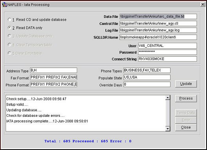Click 'Check for database update errors' line
207x150 pixels.
[36, 116]
